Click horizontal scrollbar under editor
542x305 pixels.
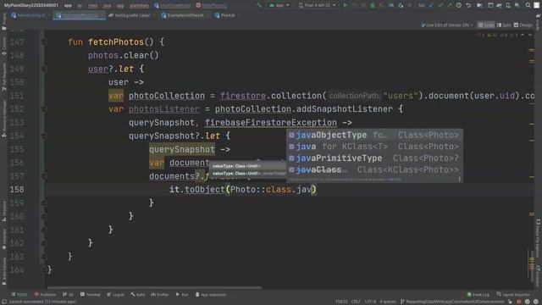[154, 287]
